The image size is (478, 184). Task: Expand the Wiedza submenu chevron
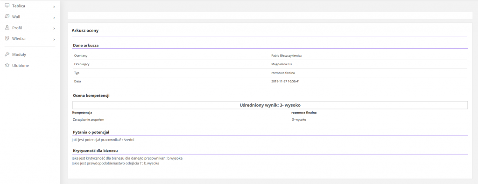click(54, 40)
